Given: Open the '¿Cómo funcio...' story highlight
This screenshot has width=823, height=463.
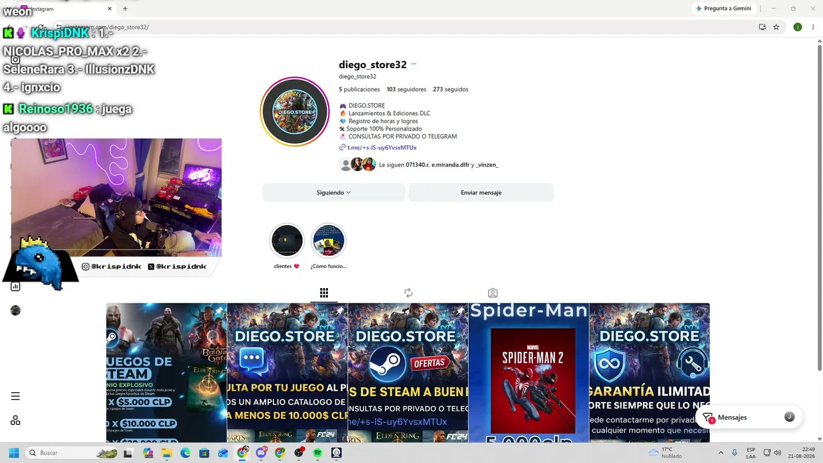Looking at the screenshot, I should (329, 241).
